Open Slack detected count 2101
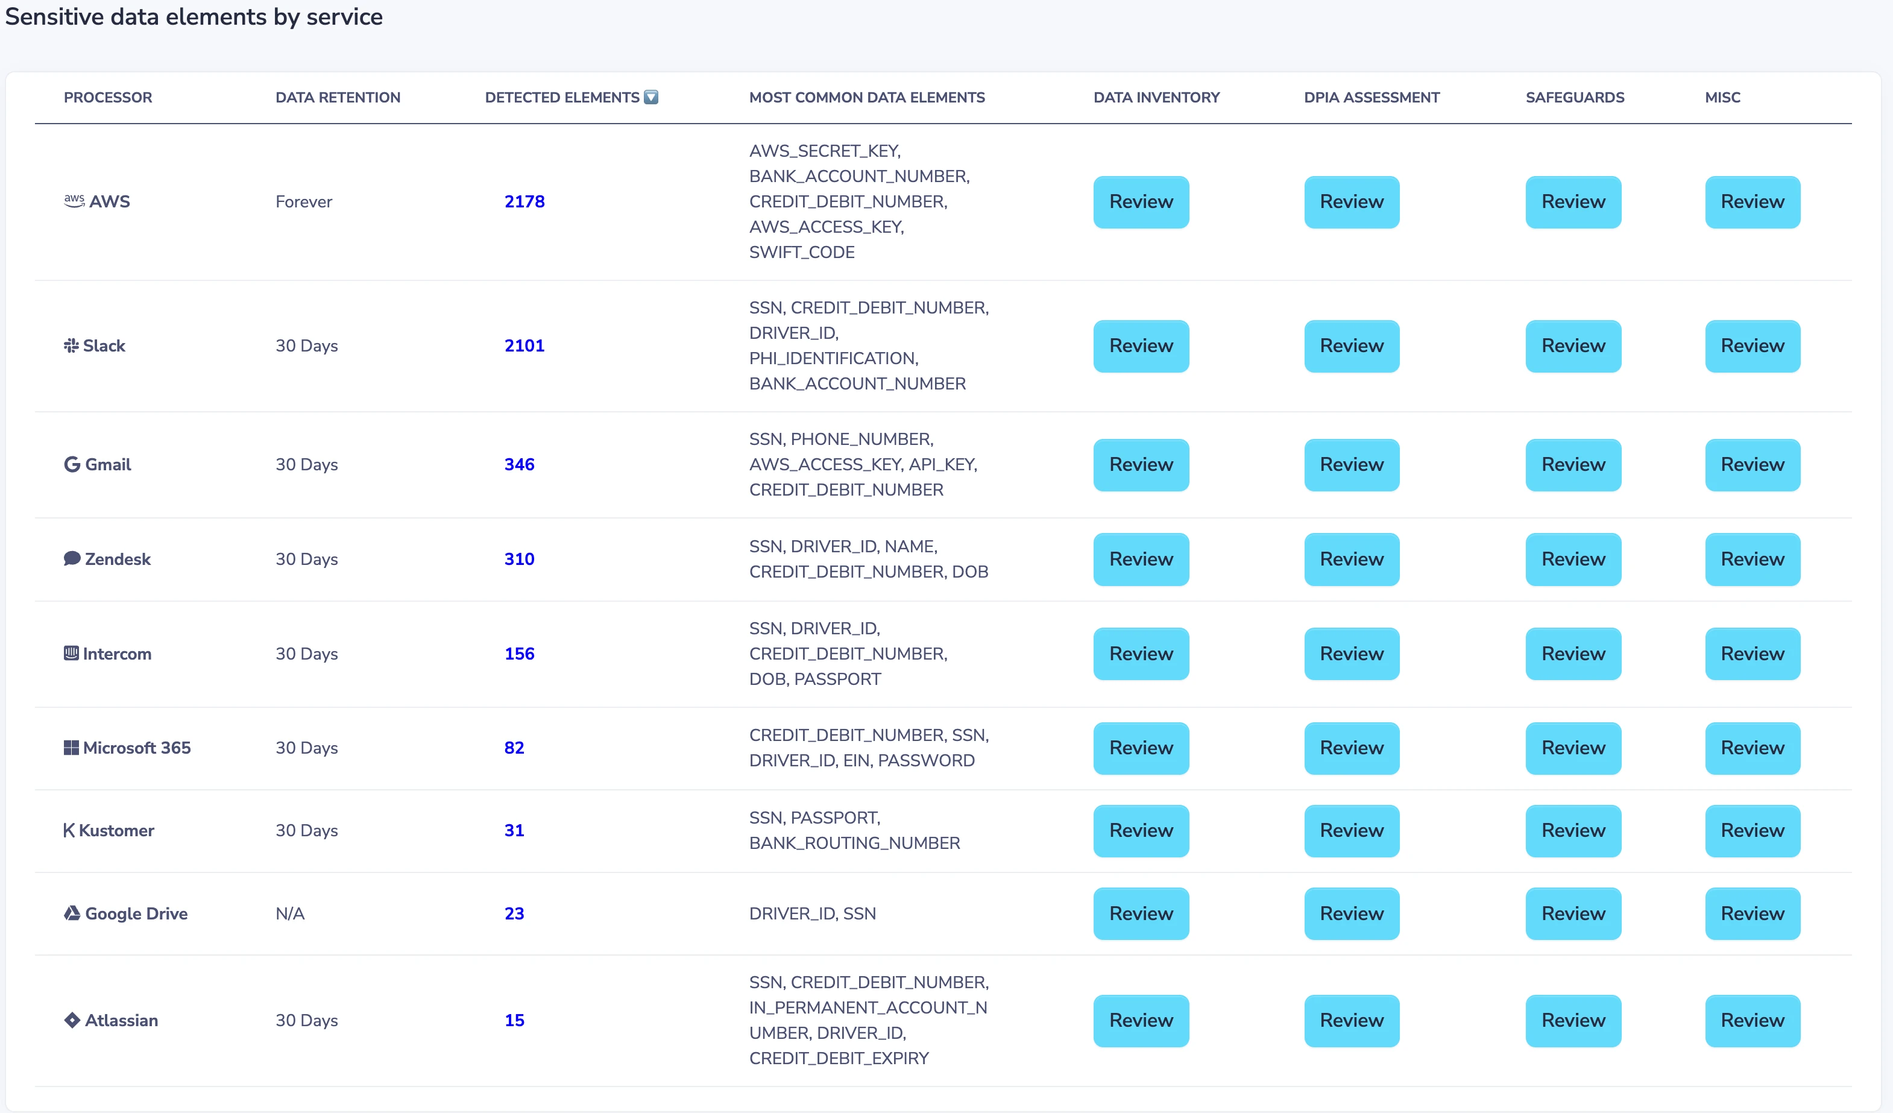This screenshot has height=1113, width=1893. 524,345
